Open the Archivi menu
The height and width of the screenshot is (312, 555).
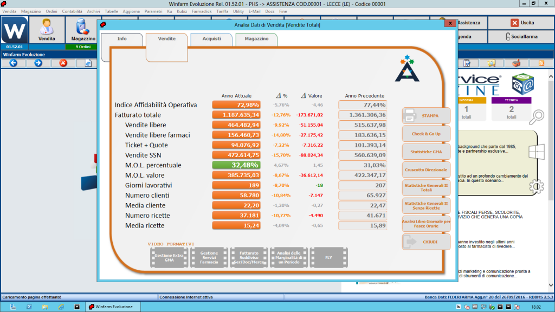[93, 11]
